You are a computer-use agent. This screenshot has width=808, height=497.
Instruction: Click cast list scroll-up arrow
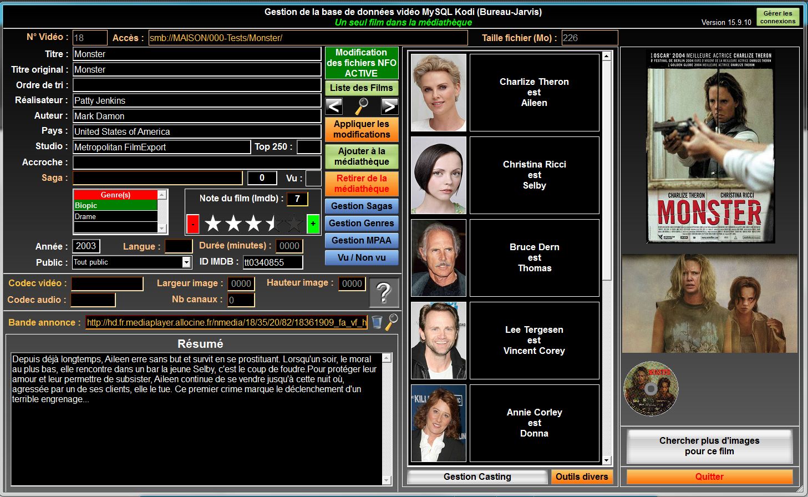point(606,56)
